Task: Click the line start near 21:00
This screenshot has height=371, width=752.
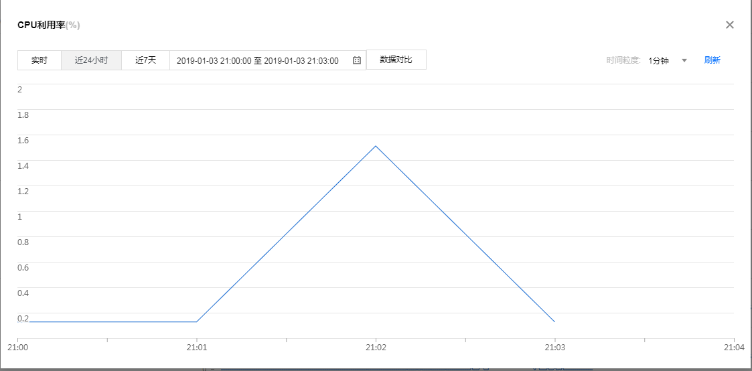Action: coord(30,321)
